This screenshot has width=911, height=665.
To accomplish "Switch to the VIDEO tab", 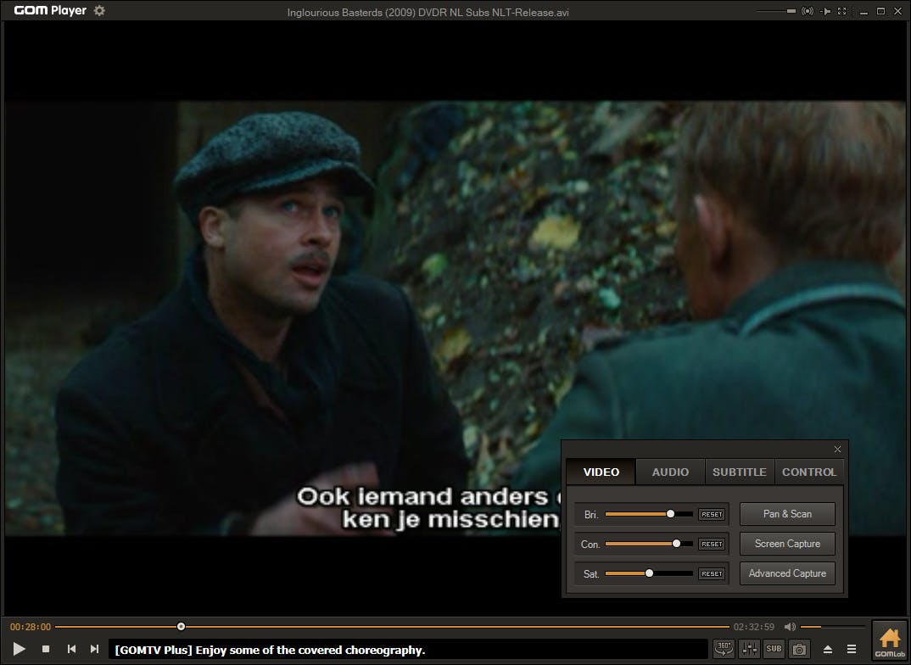I will [601, 472].
